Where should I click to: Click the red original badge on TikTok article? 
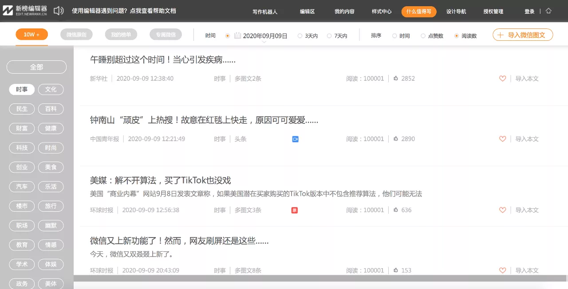(294, 210)
